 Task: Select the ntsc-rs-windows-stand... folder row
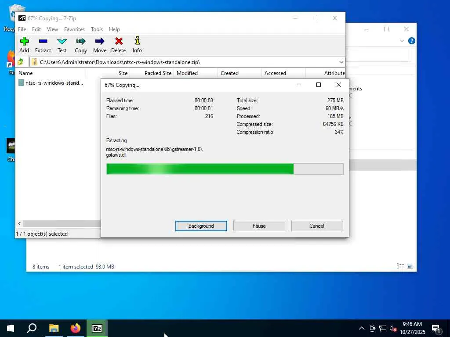coord(51,83)
